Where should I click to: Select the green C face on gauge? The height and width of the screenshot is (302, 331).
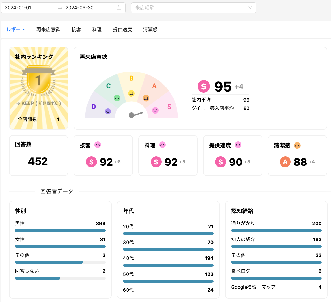click(117, 98)
